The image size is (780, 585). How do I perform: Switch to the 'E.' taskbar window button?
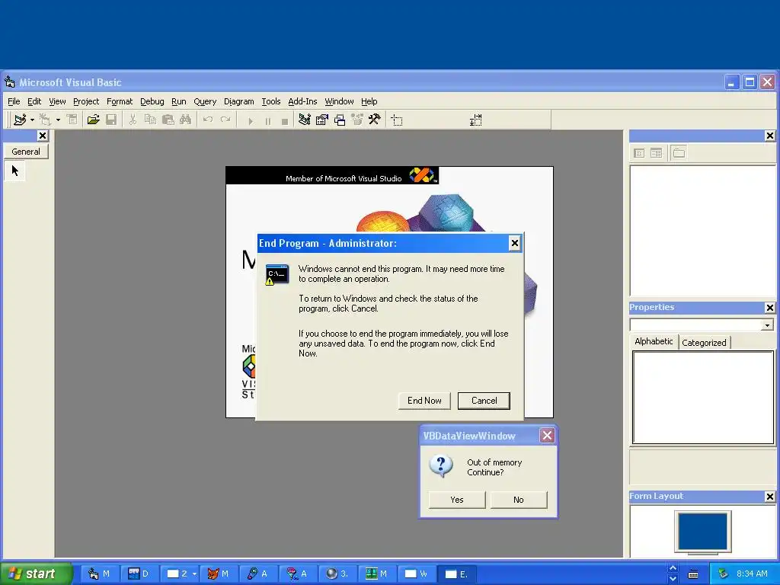(457, 574)
